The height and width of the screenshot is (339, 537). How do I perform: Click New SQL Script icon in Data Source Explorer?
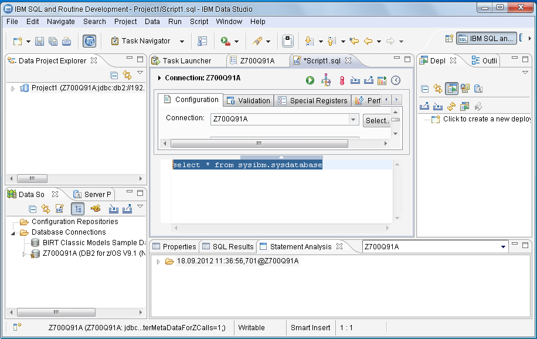tap(59, 209)
